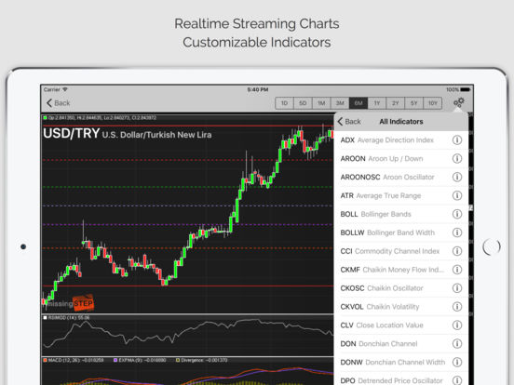514x385 pixels.
Task: Select the 5D time range
Action: 303,103
